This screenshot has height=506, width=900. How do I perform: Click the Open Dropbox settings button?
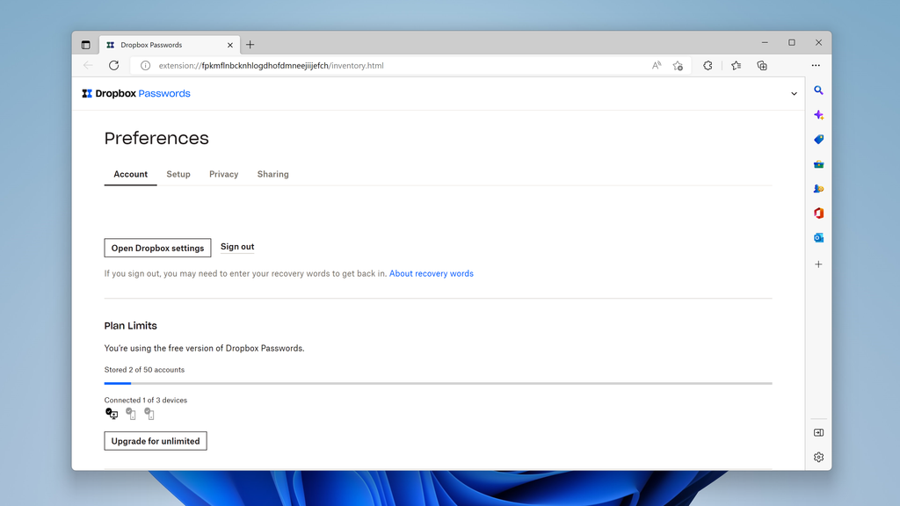point(157,248)
